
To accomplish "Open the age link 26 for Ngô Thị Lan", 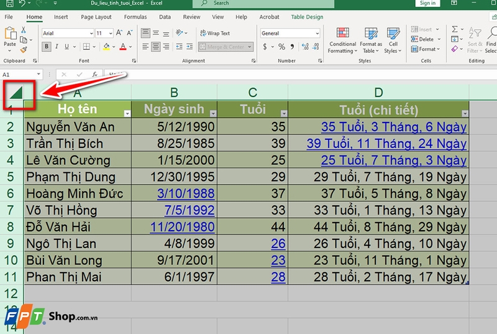I will 278,244.
